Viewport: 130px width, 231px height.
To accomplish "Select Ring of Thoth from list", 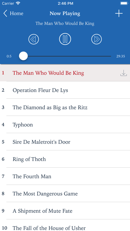I will (65, 159).
